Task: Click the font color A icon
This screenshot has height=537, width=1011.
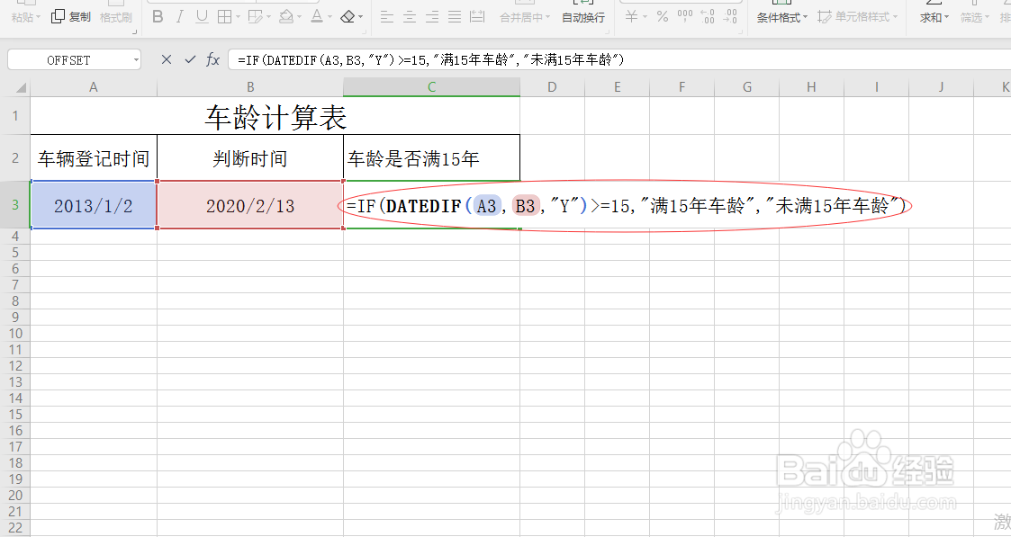Action: coord(317,17)
